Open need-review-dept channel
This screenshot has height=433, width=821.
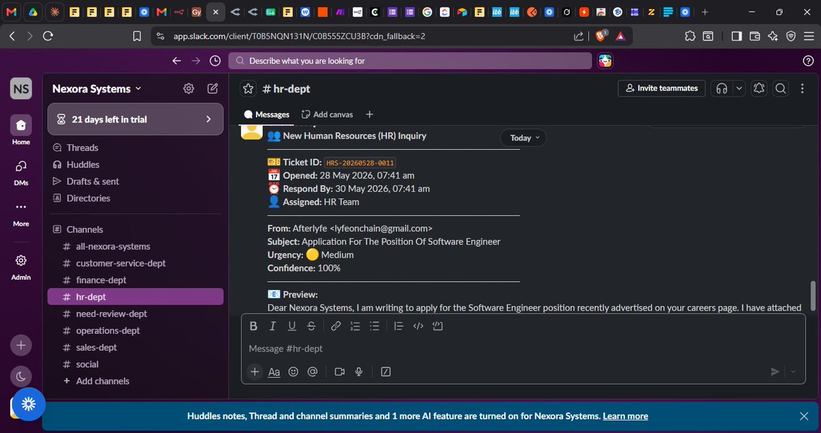(135, 314)
